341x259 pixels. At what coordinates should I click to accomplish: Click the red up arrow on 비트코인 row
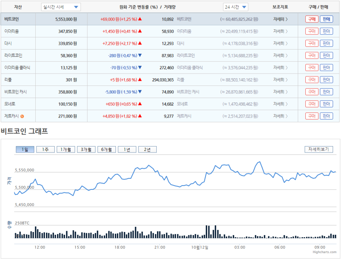pos(140,19)
